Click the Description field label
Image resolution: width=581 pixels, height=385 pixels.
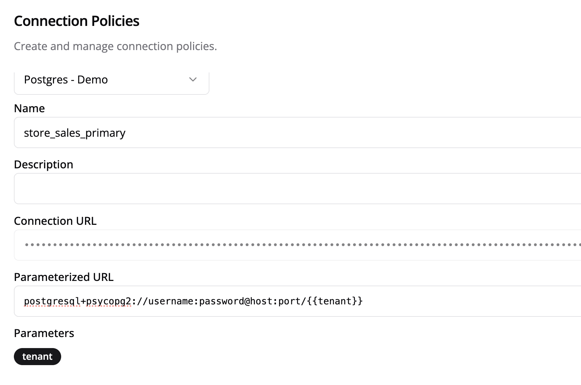[x=43, y=164]
